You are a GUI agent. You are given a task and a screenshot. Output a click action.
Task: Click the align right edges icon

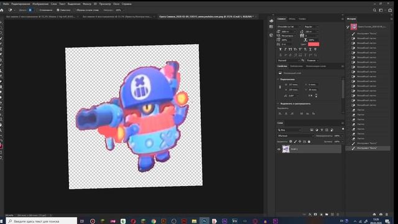point(292,113)
